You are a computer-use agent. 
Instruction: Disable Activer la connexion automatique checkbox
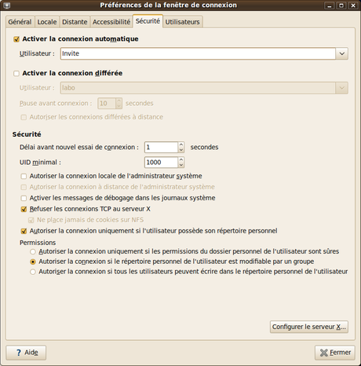tap(16, 39)
